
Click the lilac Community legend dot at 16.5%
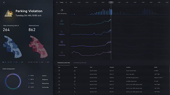point(29,87)
